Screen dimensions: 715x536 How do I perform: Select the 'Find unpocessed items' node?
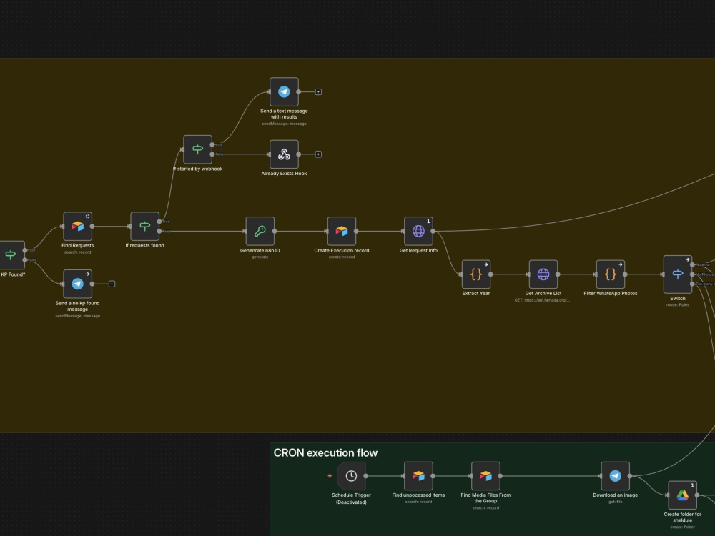coord(418,476)
